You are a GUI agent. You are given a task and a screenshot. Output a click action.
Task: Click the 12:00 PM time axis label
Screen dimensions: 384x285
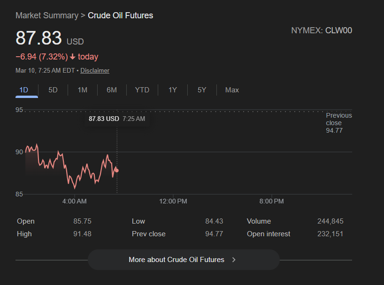pyautogui.click(x=173, y=202)
